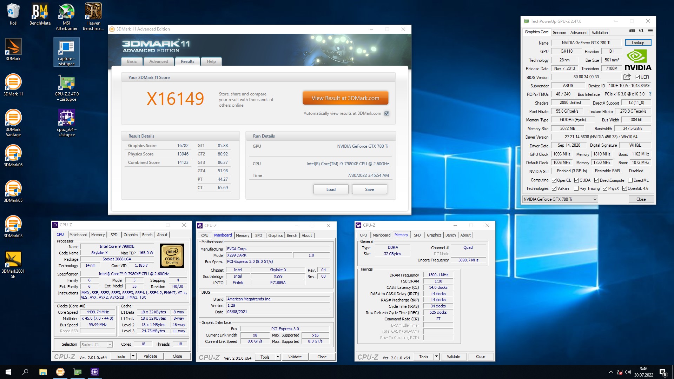Open the GPU-Z hamburger menu icon
The width and height of the screenshot is (674, 379).
(650, 31)
